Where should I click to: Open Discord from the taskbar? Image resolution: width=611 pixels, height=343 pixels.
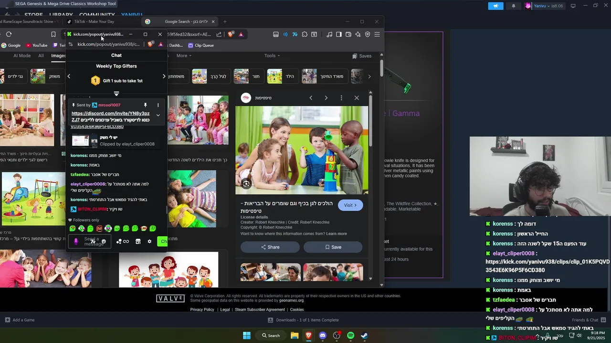click(323, 335)
